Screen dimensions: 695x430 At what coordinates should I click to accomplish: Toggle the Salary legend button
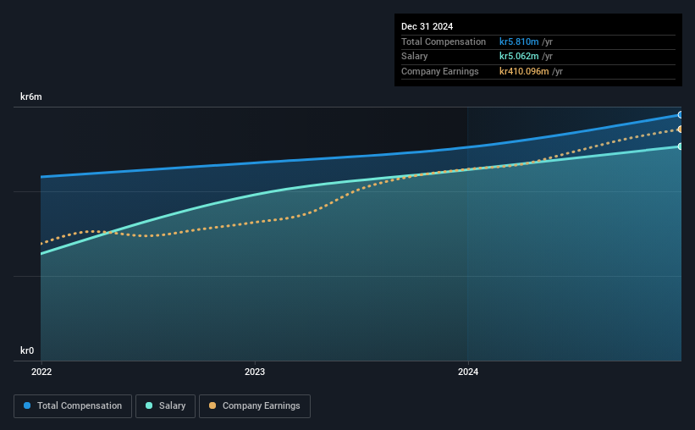click(x=165, y=406)
